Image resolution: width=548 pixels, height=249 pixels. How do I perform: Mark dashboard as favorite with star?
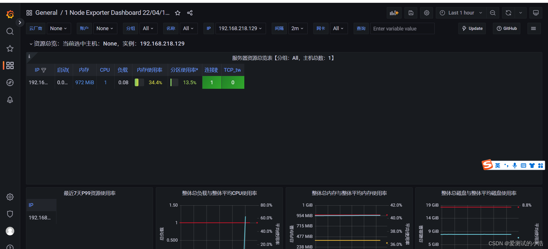(x=178, y=13)
